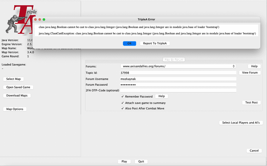Click the Test Post button
Image resolution: width=267 pixels, height=166 pixels.
pos(251,102)
